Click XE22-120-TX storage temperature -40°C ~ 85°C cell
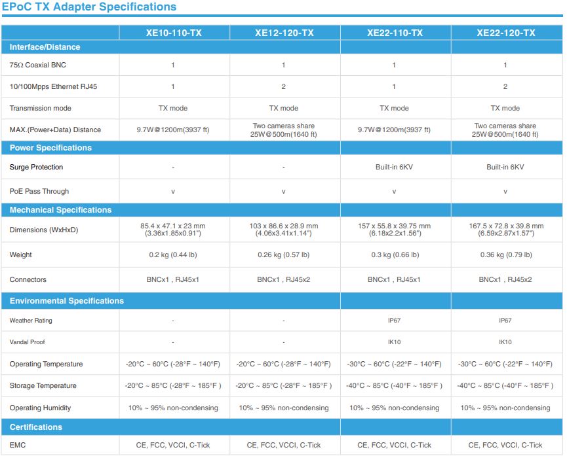 pyautogui.click(x=505, y=386)
